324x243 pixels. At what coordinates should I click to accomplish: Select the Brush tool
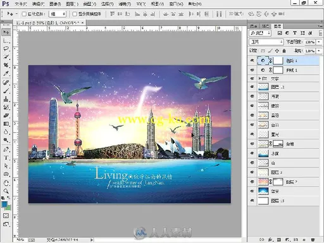click(x=6, y=90)
